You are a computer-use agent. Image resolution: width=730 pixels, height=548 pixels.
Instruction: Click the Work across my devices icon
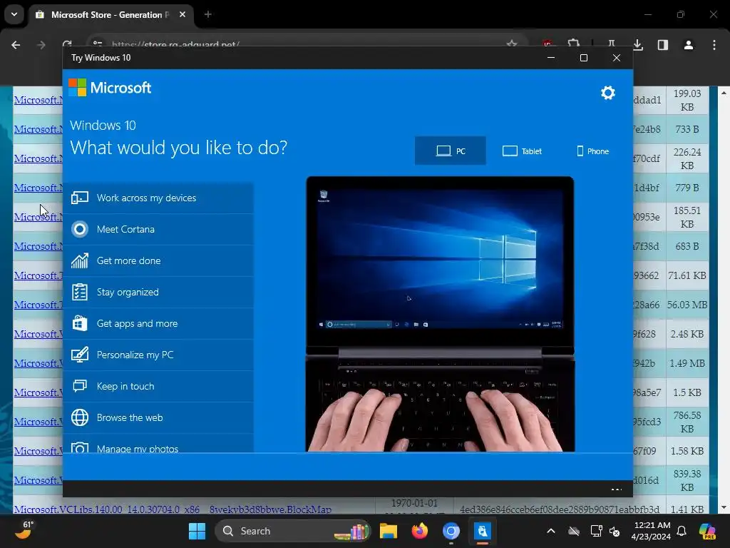[x=80, y=198]
